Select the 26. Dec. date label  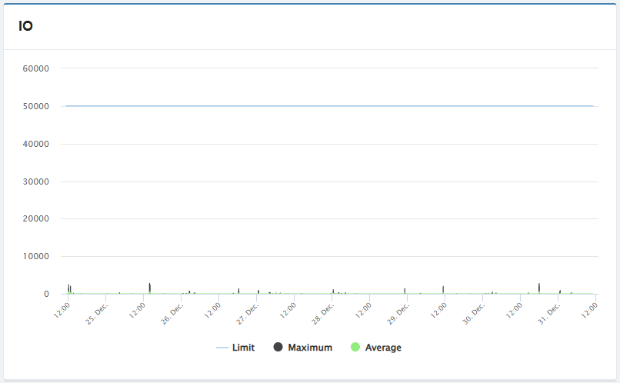pyautogui.click(x=173, y=313)
